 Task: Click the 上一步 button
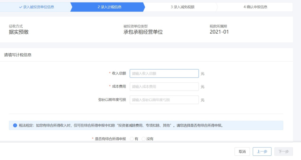(262, 152)
